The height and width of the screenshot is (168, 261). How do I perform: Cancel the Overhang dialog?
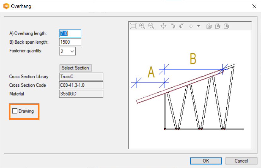pos(241,161)
